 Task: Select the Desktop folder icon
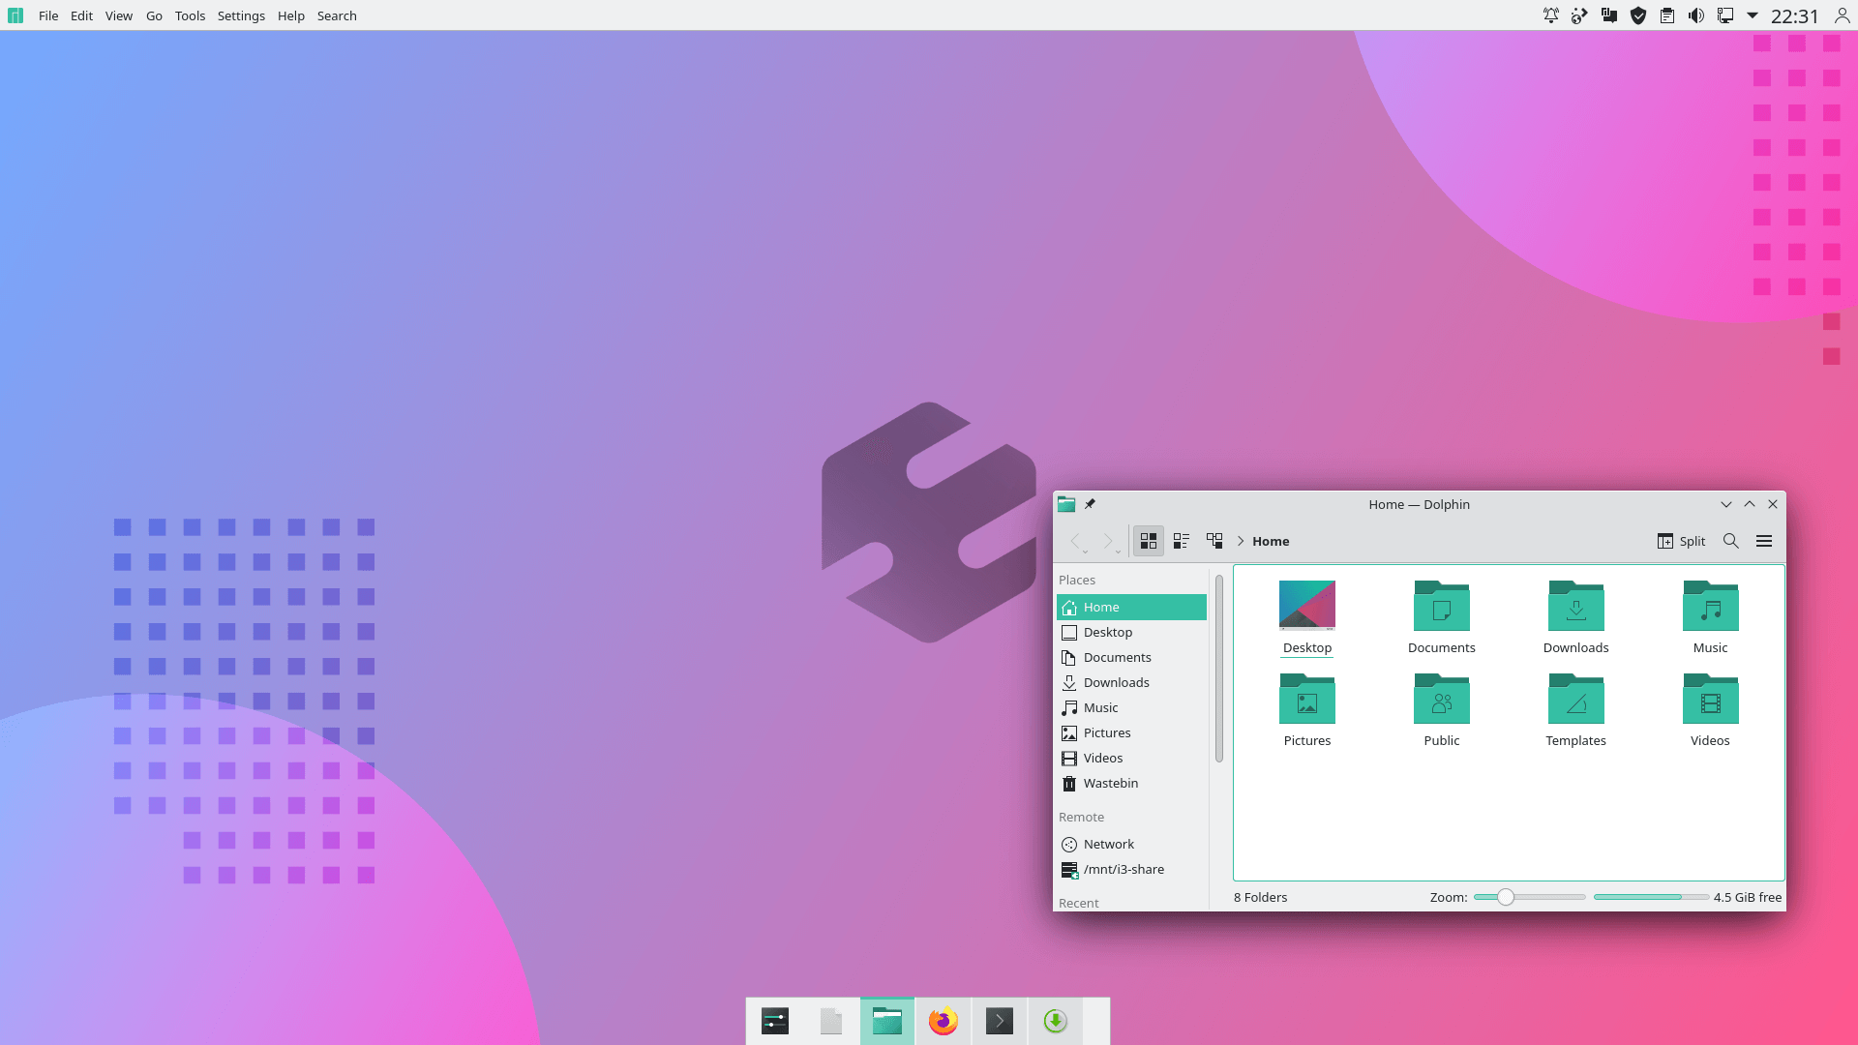click(x=1307, y=606)
